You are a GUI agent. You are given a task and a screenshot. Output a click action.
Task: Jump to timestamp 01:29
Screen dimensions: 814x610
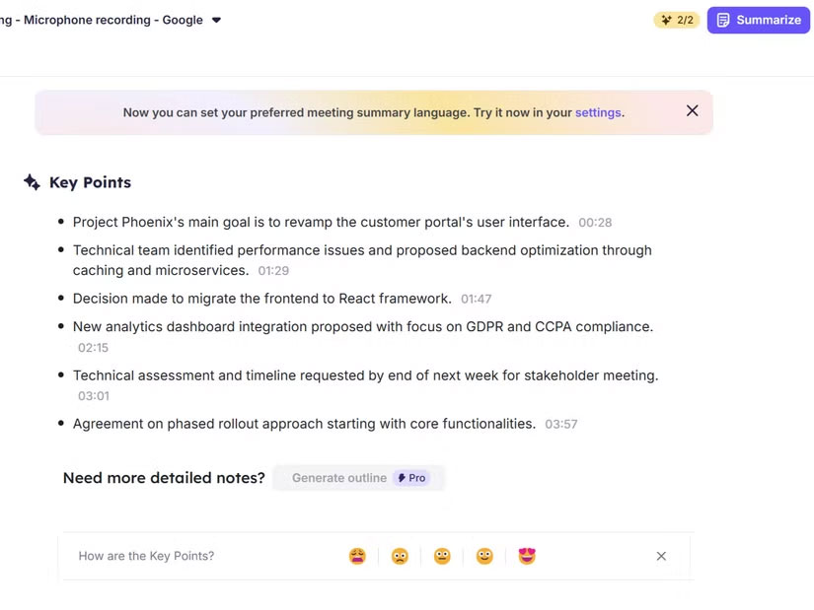click(273, 271)
